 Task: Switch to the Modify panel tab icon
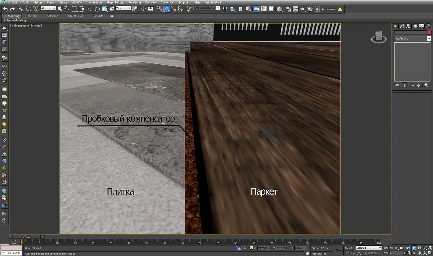point(402,26)
